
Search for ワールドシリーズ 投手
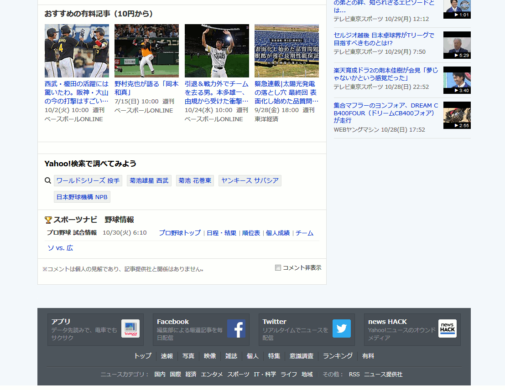88,180
